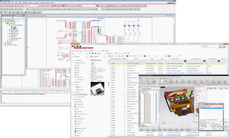
Task: Expand the Outputs folder in project tree
Action: [4, 43]
